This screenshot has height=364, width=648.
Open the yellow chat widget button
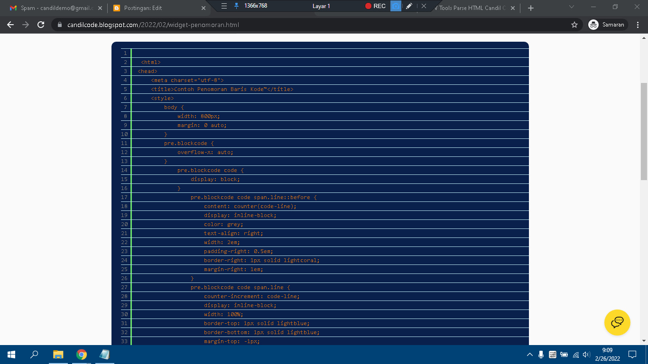point(617,323)
